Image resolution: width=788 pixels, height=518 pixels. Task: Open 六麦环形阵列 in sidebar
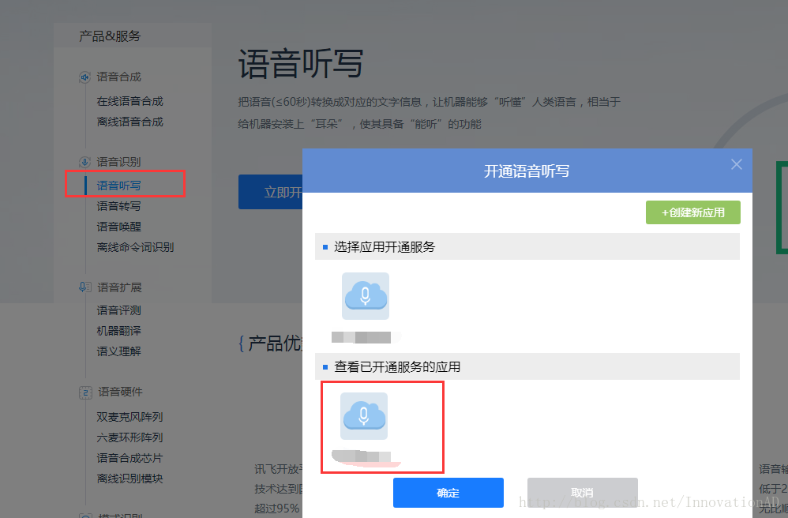click(129, 437)
